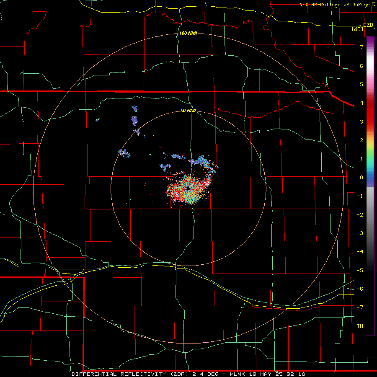Click the KLNX 10 MAY 25 02:18 timestamp

(x=268, y=374)
